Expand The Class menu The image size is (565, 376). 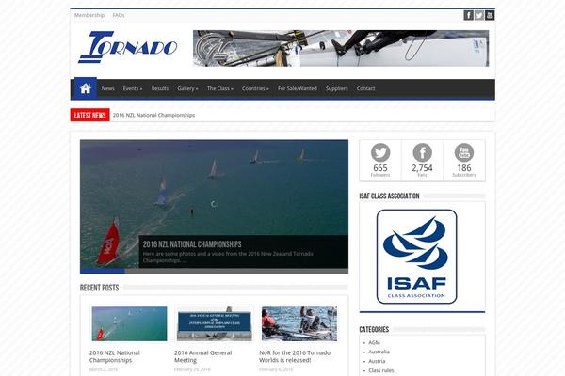pos(219,88)
